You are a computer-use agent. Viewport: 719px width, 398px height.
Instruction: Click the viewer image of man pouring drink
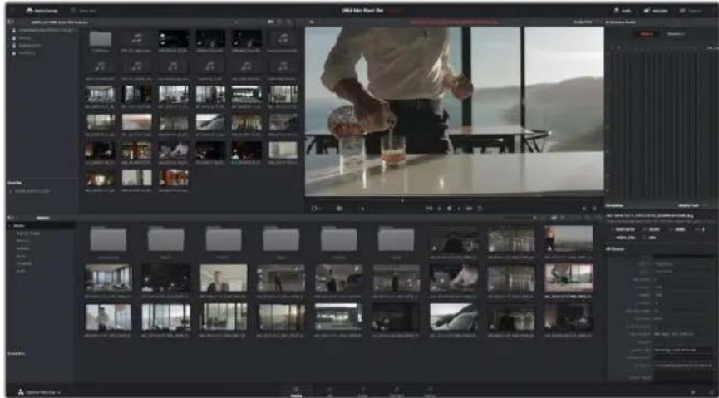tap(455, 111)
